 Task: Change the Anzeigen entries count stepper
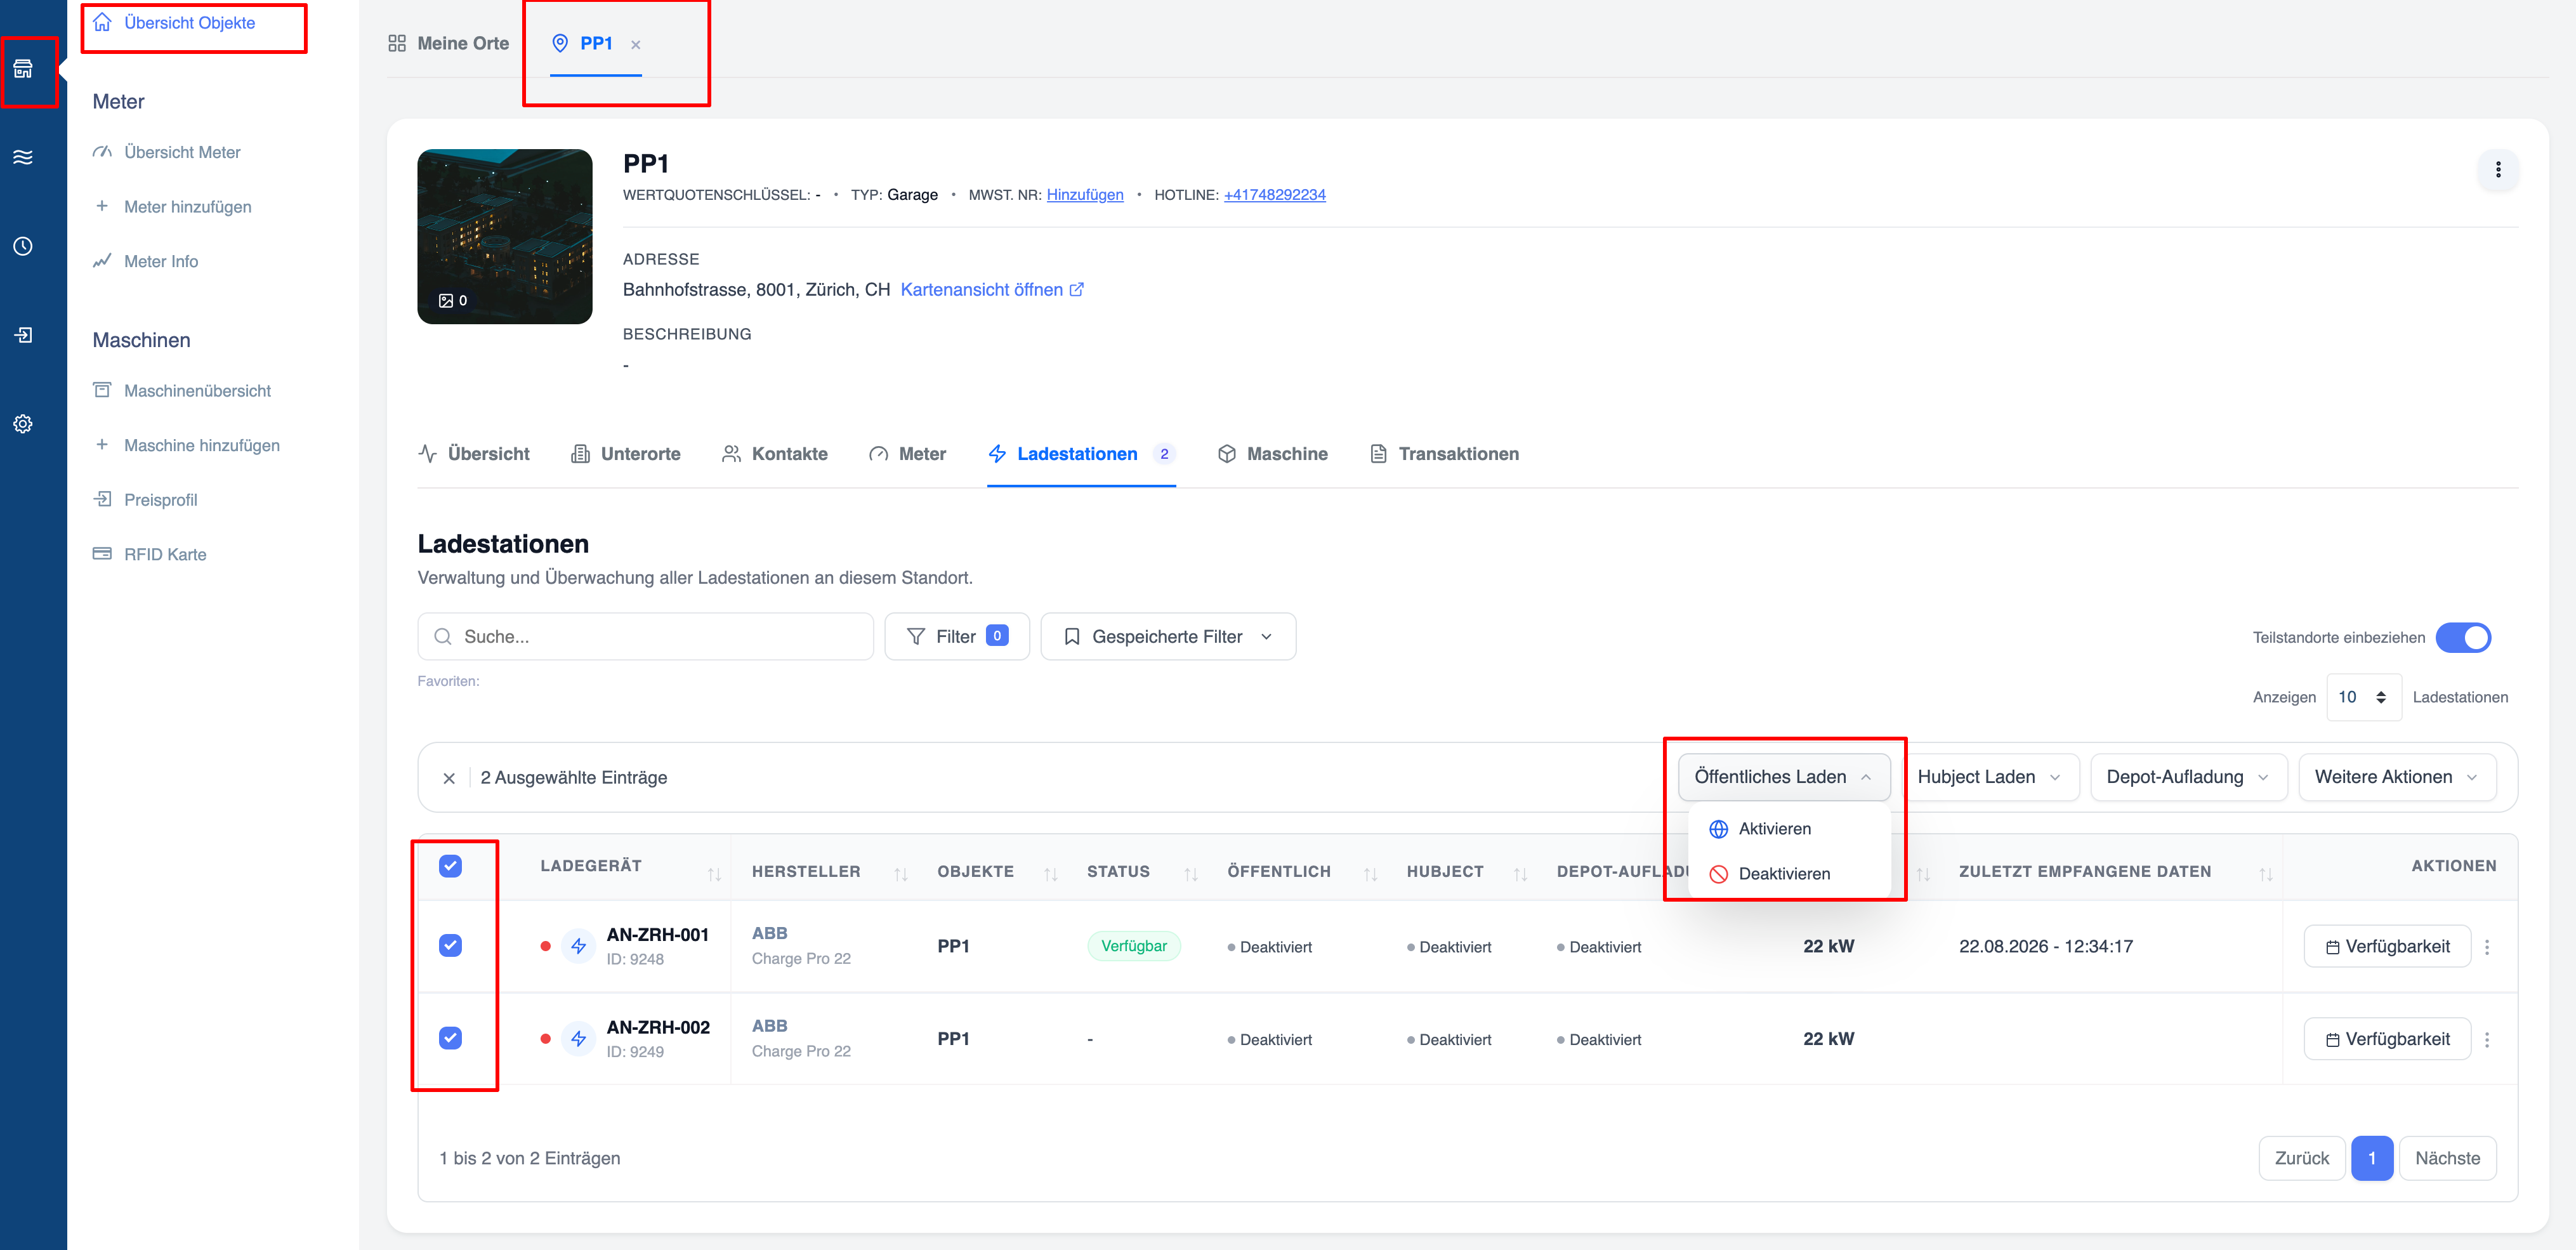tap(2363, 697)
